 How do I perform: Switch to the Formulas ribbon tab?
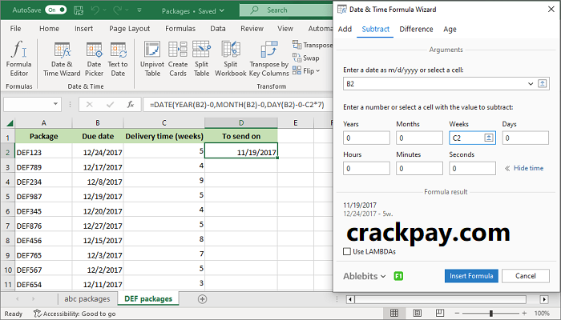pos(180,29)
